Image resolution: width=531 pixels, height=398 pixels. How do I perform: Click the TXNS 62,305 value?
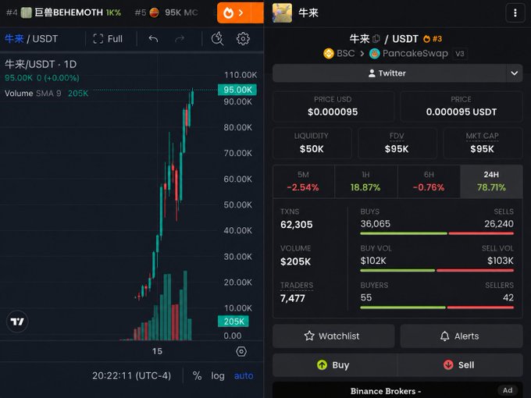click(x=296, y=225)
